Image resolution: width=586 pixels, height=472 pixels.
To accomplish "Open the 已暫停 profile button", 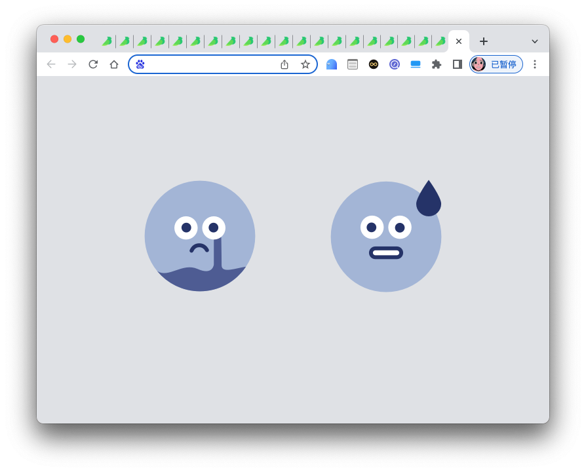I will (x=496, y=64).
